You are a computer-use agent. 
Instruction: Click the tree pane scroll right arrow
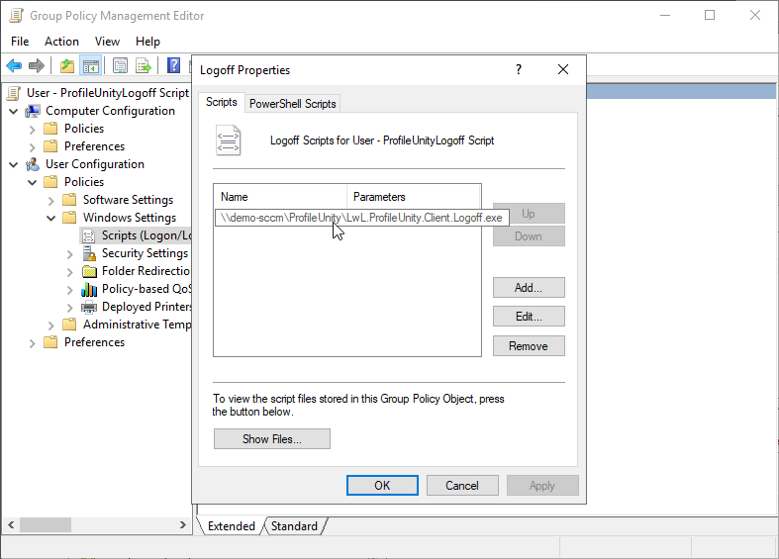pyautogui.click(x=183, y=524)
